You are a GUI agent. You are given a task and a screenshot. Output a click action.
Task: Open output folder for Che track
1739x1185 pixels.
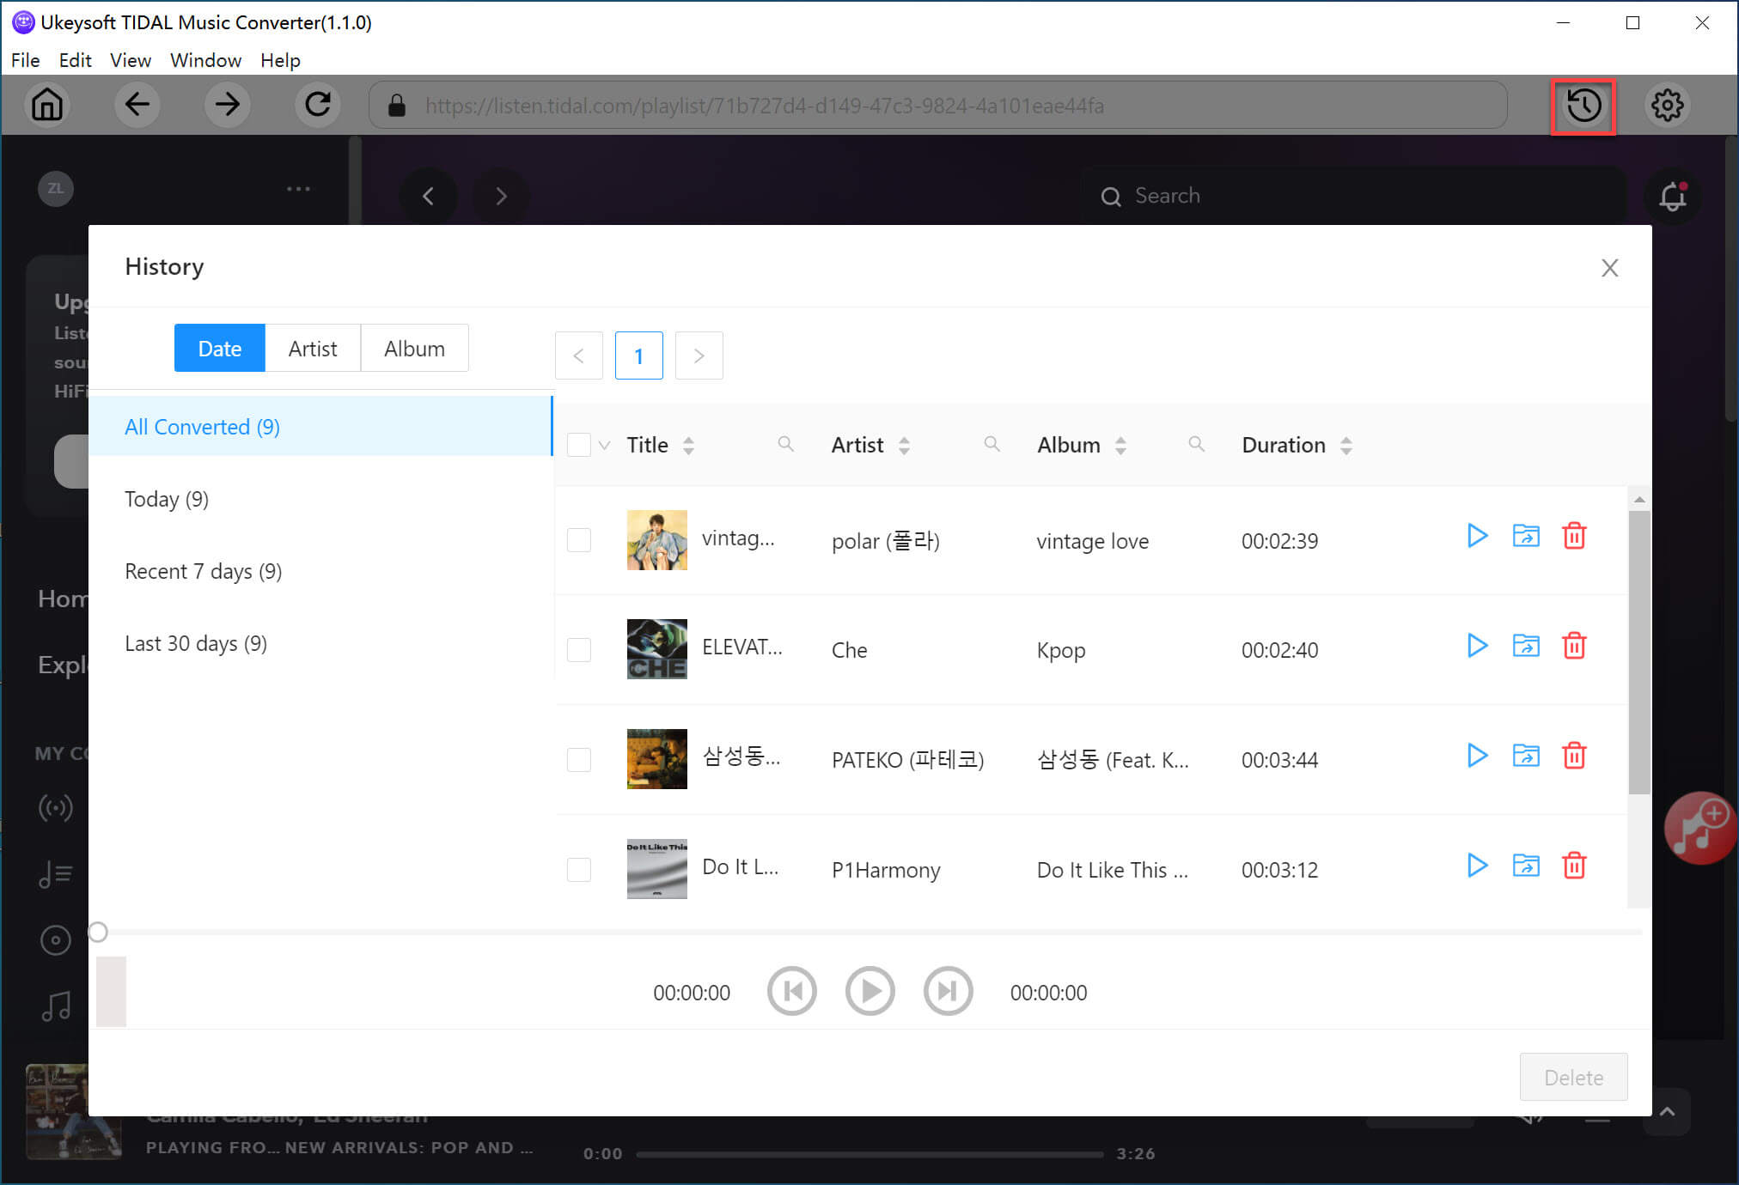point(1526,646)
